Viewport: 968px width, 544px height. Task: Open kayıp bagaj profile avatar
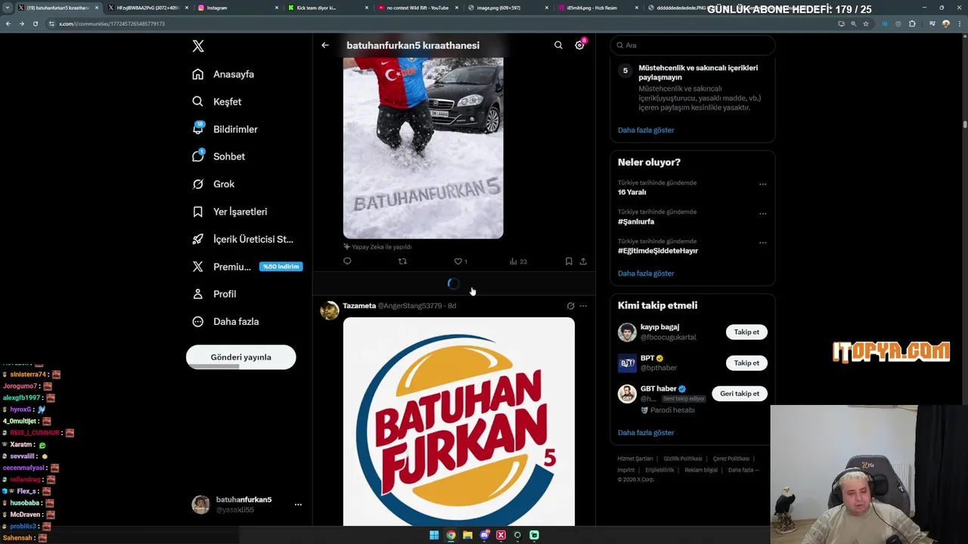(627, 332)
